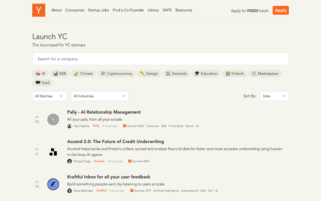Filter launches by the Education tag
The height and width of the screenshot is (201, 321).
206,74
